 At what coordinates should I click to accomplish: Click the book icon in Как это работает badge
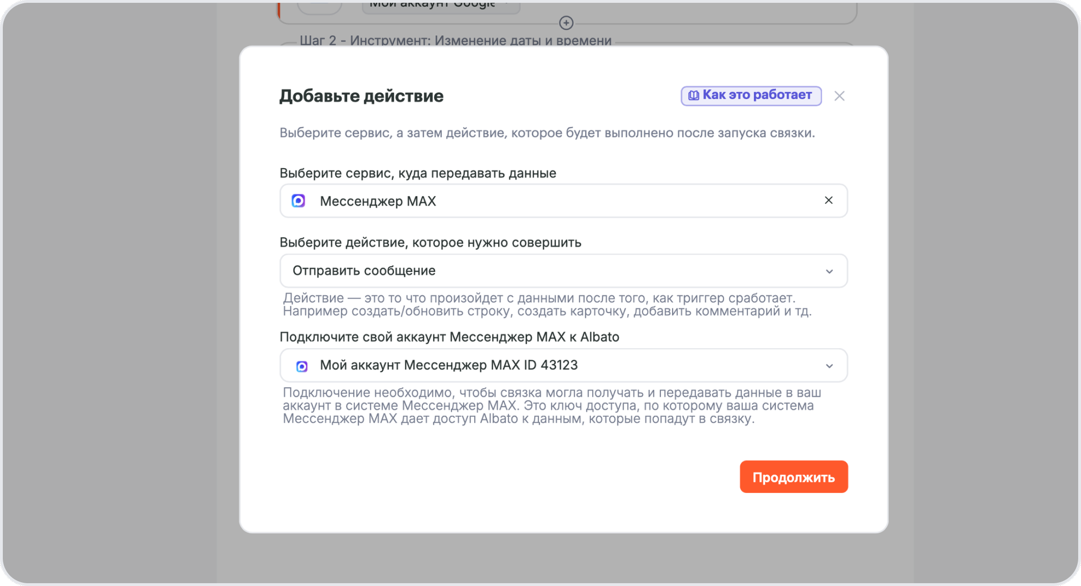pyautogui.click(x=693, y=95)
